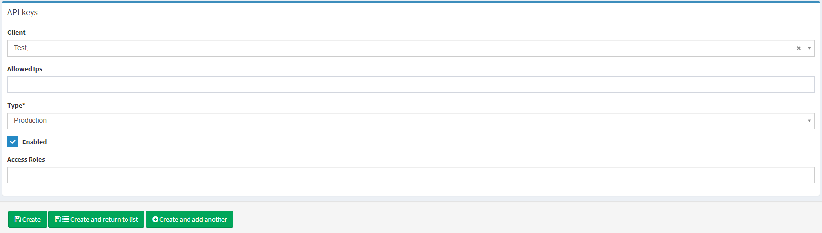
Task: Toggle the Enabled checkbox
Action: 13,142
